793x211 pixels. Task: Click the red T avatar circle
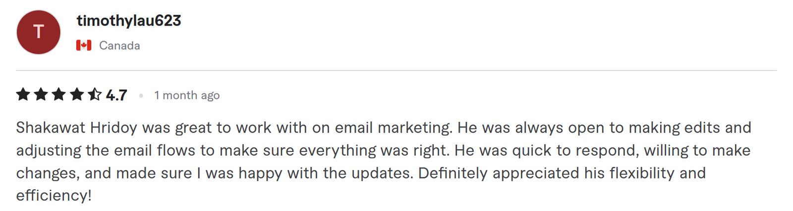coord(39,32)
